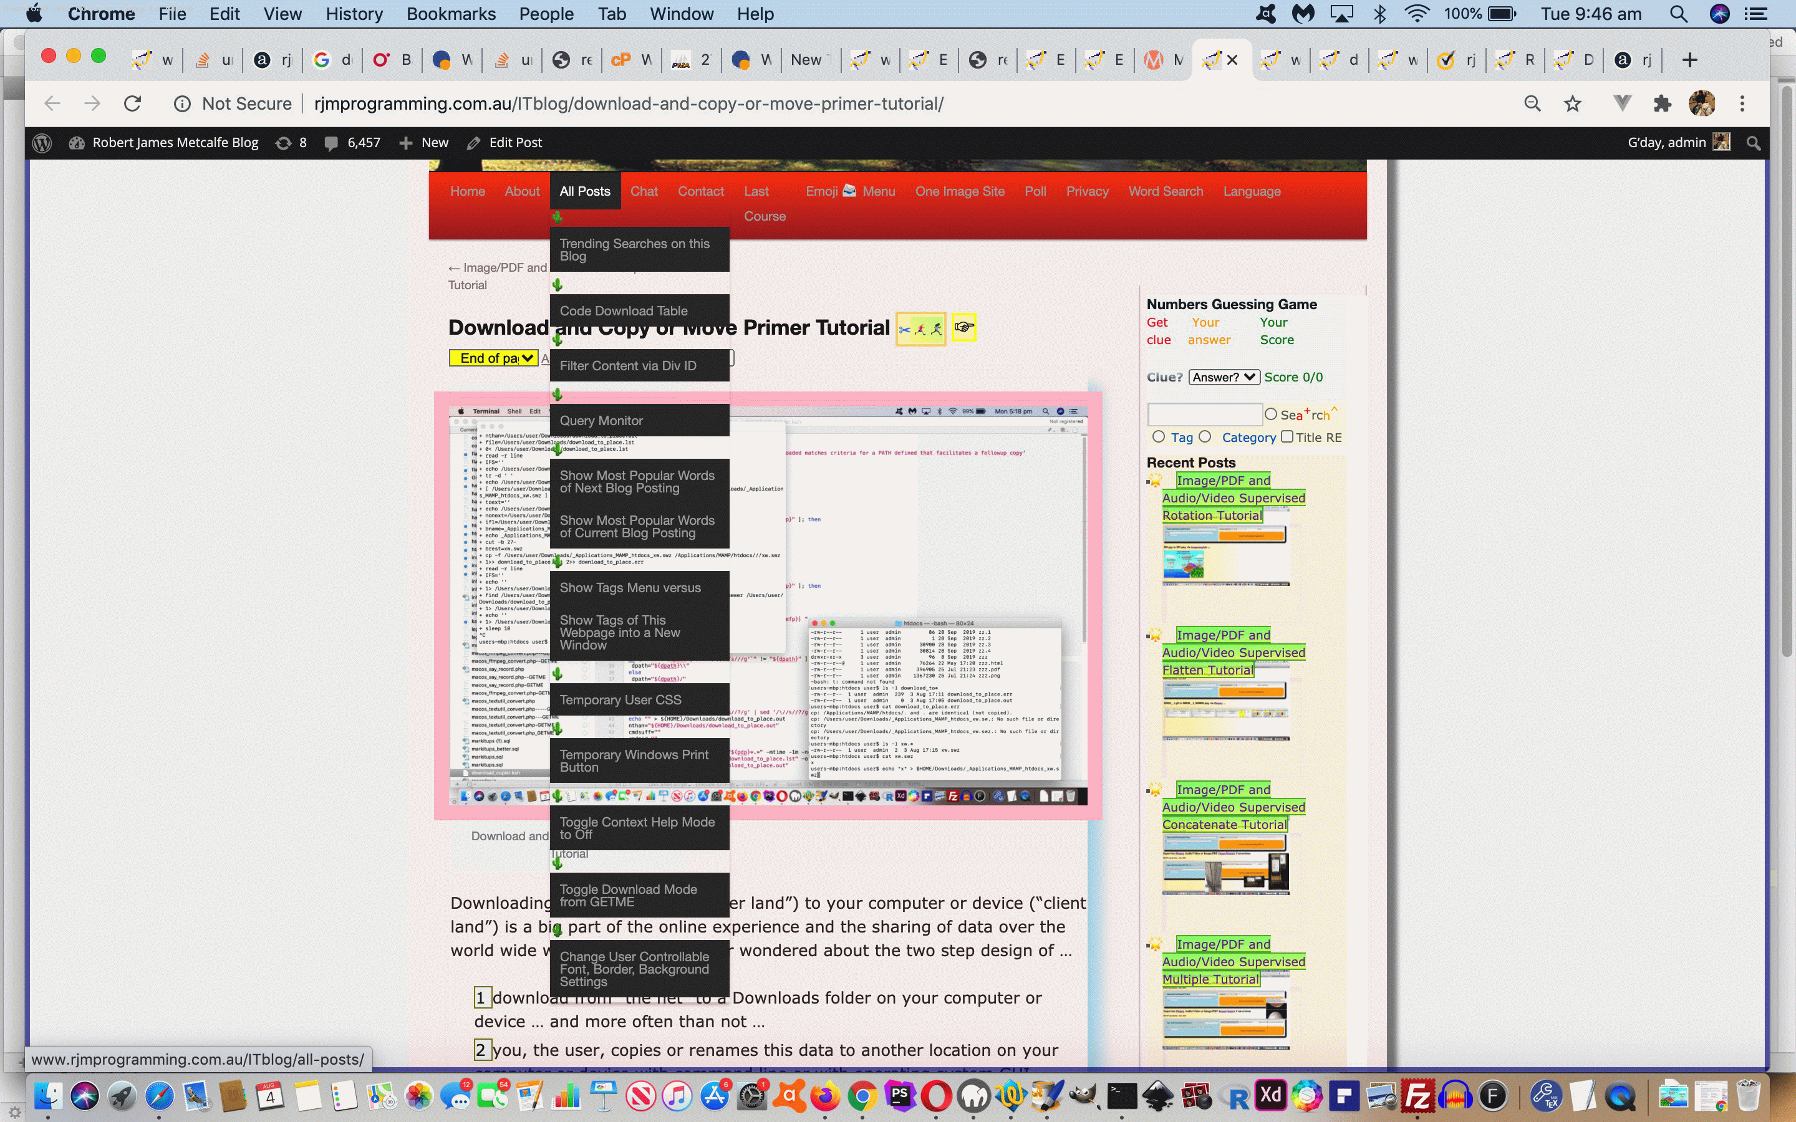Open Spotlight search in the macOS menu bar
The height and width of the screenshot is (1122, 1796).
pyautogui.click(x=1678, y=14)
